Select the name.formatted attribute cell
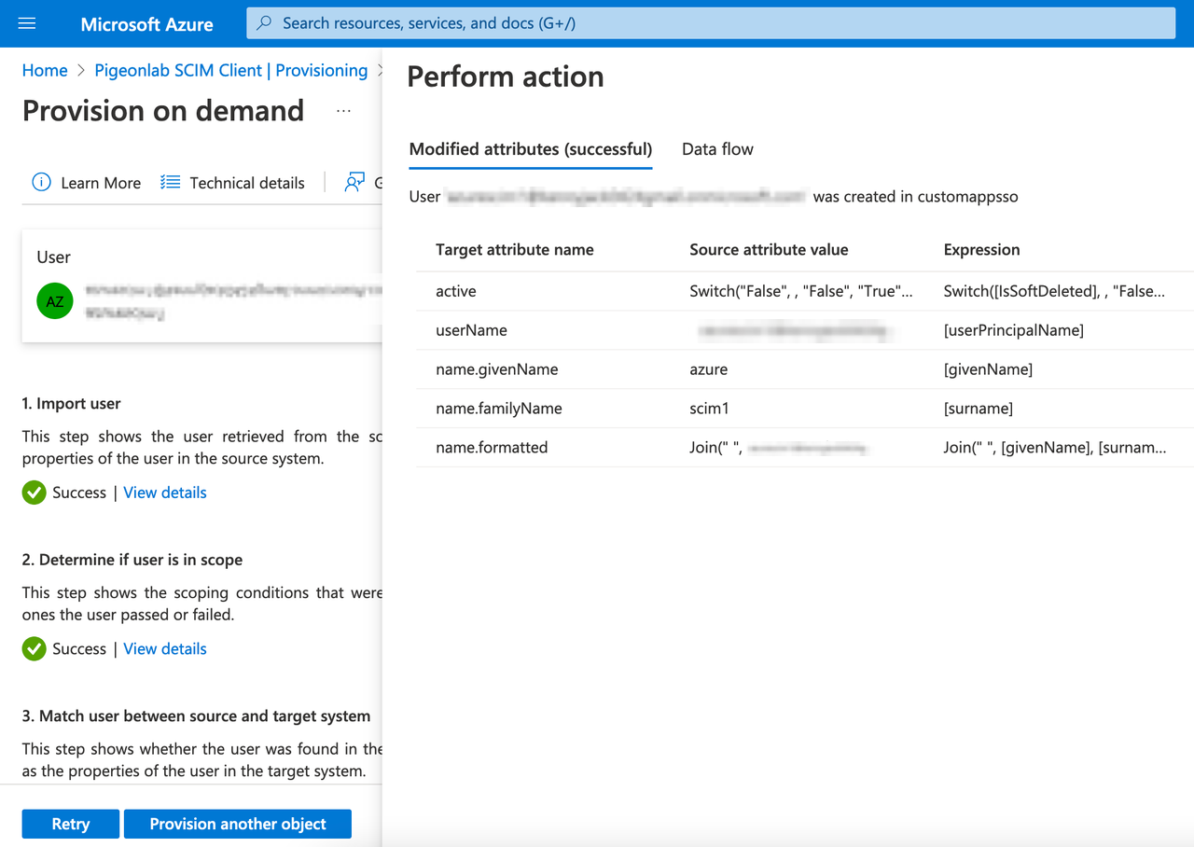 point(492,448)
